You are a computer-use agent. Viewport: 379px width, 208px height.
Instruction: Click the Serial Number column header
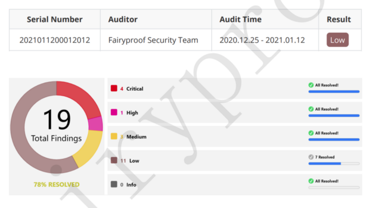pos(55,19)
